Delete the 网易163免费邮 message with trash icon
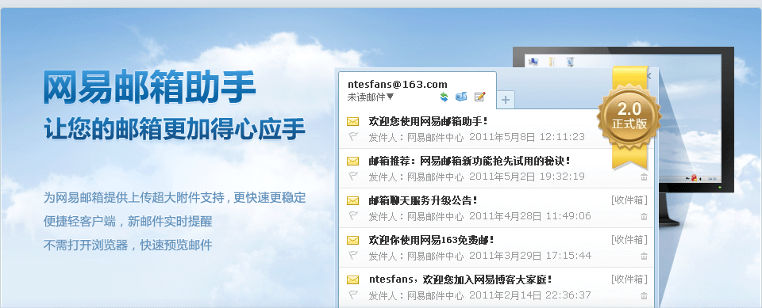The image size is (762, 308). pyautogui.click(x=644, y=256)
